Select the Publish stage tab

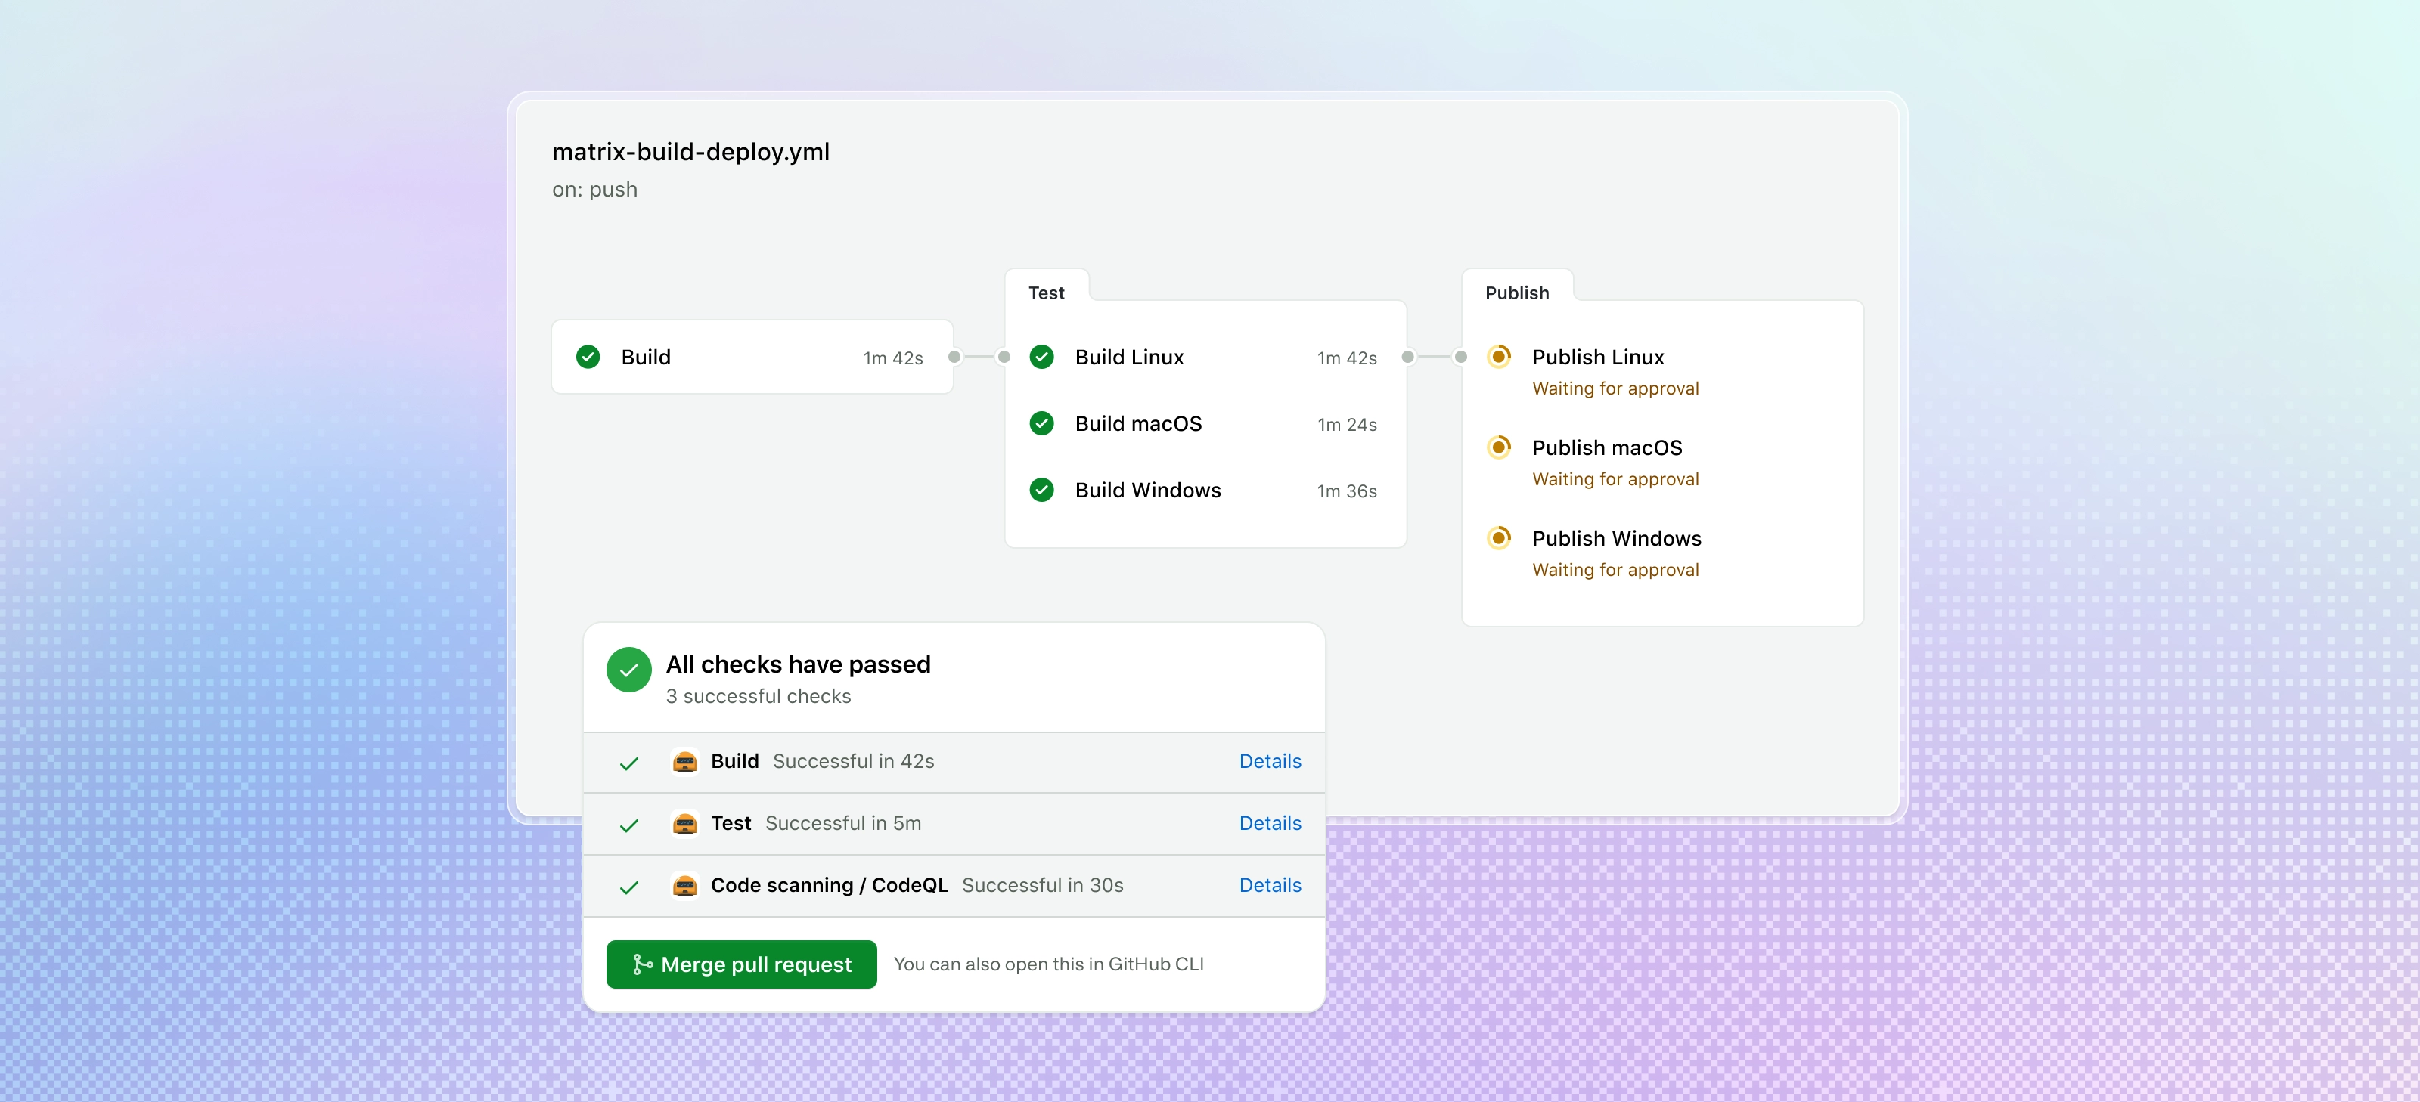click(x=1517, y=292)
